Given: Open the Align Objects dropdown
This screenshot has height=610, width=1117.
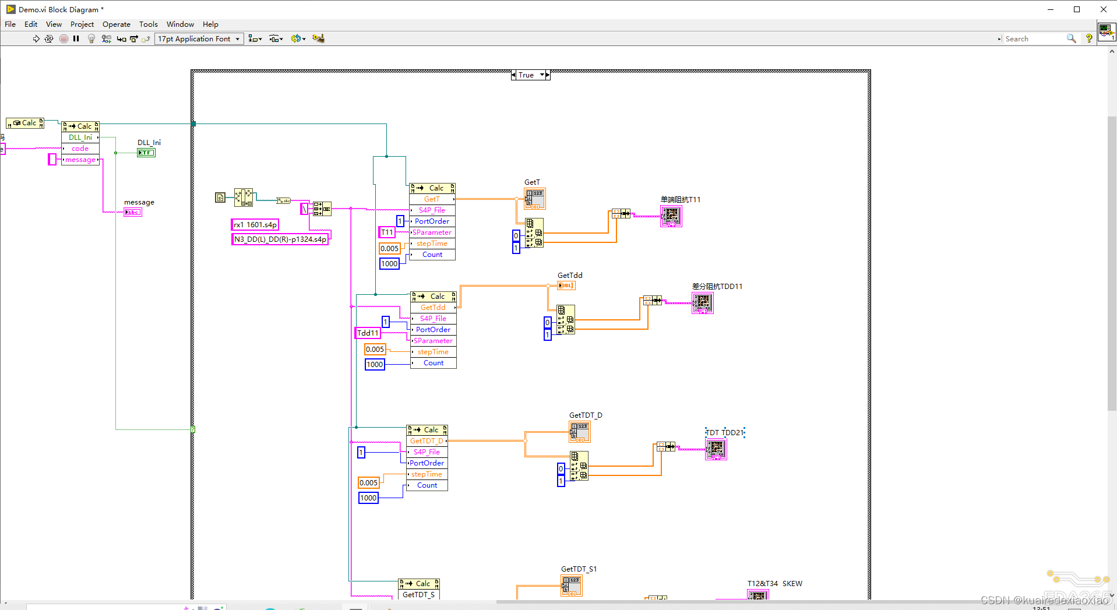Looking at the screenshot, I should point(259,38).
